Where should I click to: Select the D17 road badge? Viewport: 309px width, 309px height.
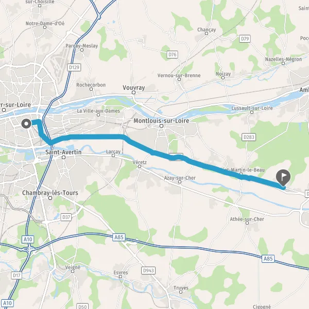click(x=16, y=276)
